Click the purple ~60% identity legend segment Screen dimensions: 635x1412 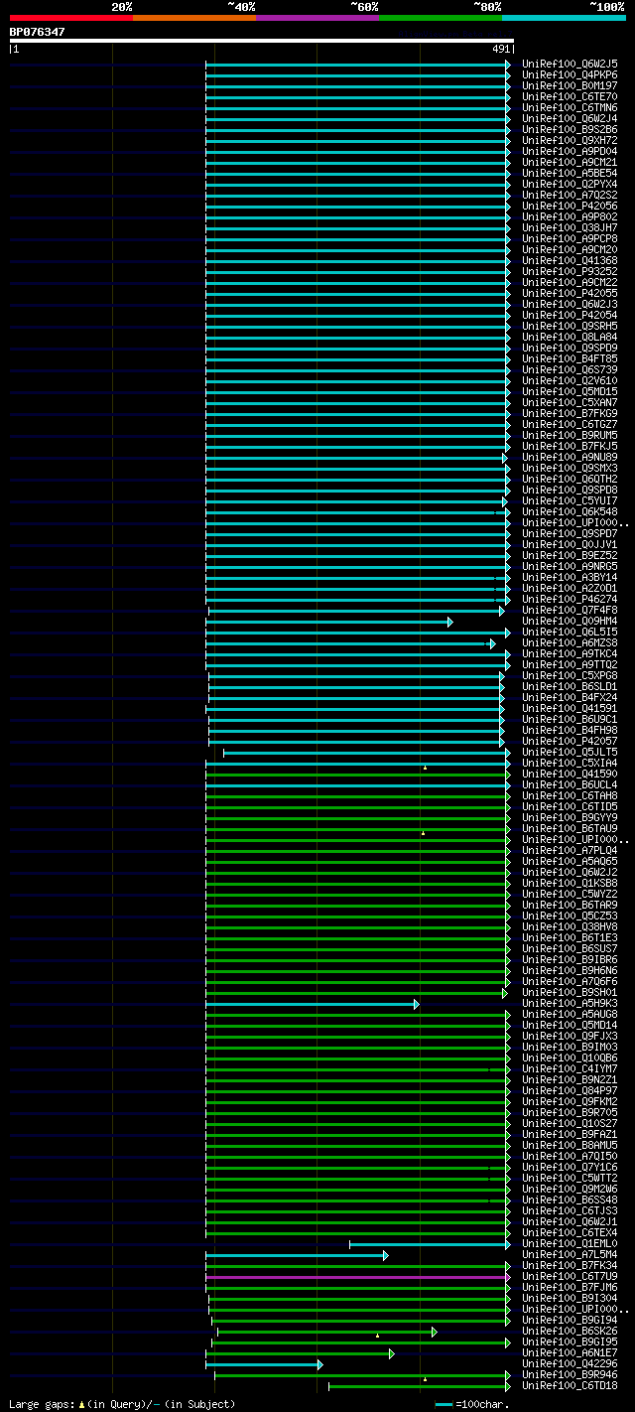tap(317, 18)
